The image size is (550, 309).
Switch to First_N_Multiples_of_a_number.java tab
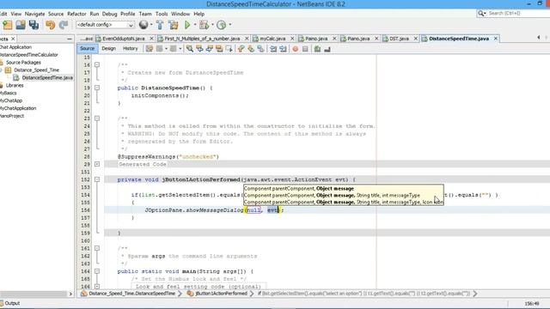click(x=202, y=39)
